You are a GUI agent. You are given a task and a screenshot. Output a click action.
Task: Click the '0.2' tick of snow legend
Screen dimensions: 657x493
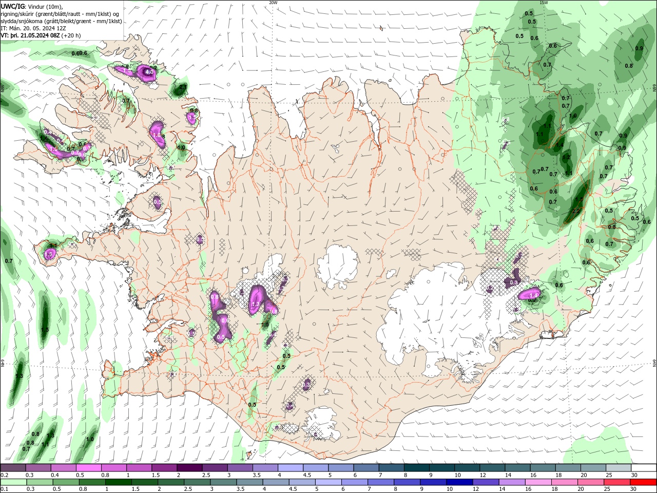click(x=4, y=475)
